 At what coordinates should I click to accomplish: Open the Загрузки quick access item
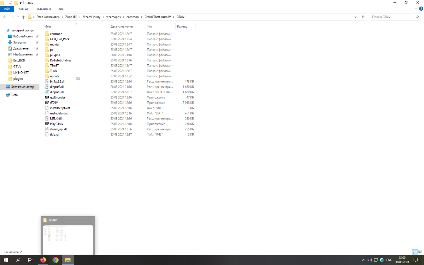click(x=19, y=42)
